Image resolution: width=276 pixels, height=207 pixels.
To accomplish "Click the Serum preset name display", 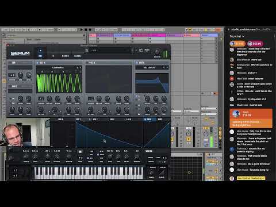I will click(x=110, y=50).
